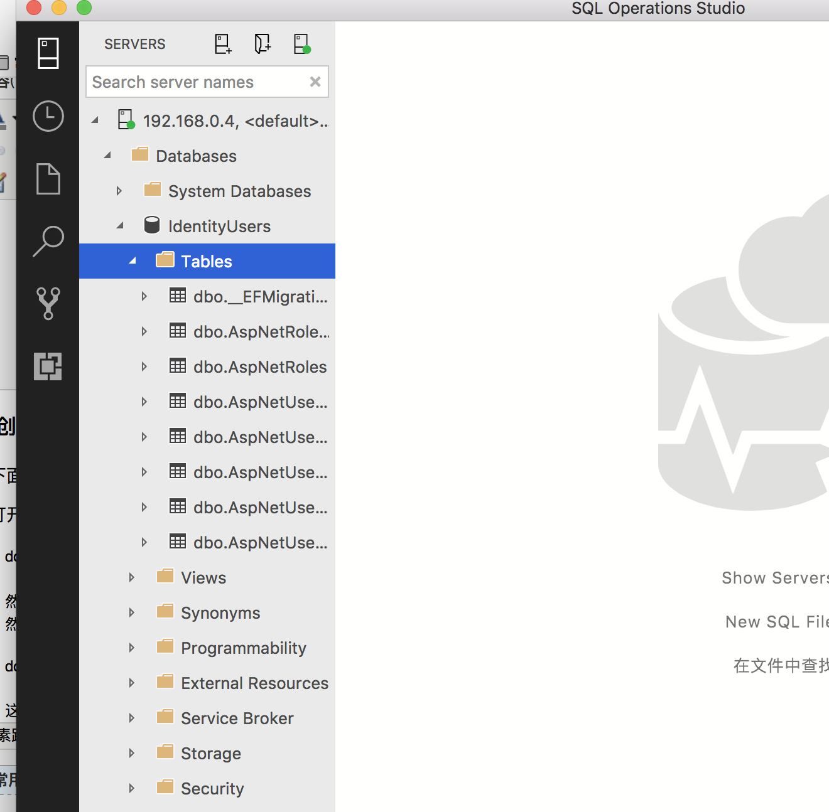This screenshot has height=812, width=829.
Task: Click the IdentityUsers database cylinder icon
Action: [152, 225]
